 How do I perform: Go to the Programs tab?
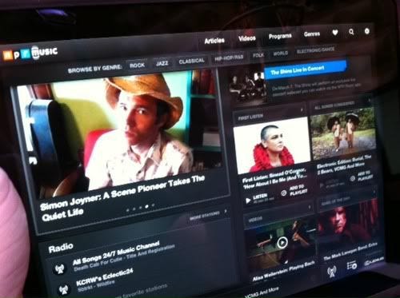[280, 36]
